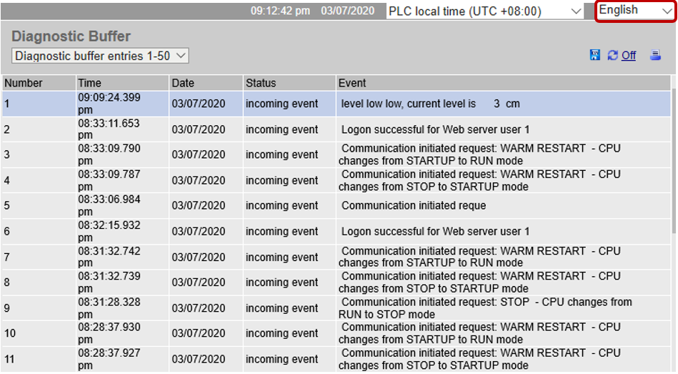Toggle automatic refresh Off link
The height and width of the screenshot is (374, 678).
pyautogui.click(x=629, y=55)
